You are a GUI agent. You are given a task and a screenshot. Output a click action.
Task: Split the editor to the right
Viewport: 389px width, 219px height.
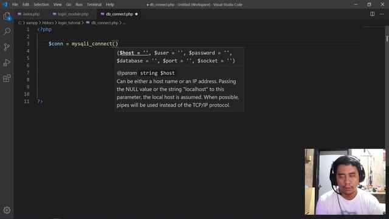coord(373,14)
